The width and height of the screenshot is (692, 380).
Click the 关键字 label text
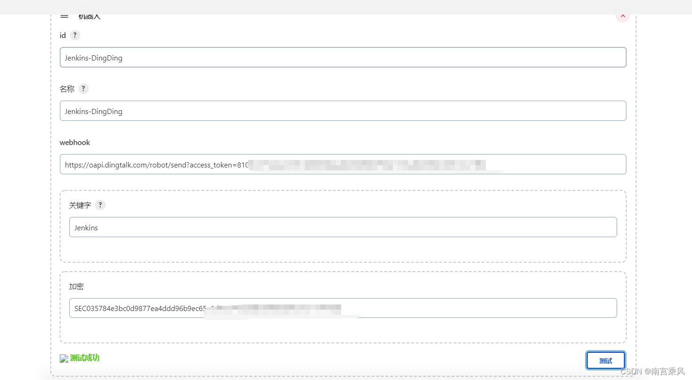(x=80, y=205)
